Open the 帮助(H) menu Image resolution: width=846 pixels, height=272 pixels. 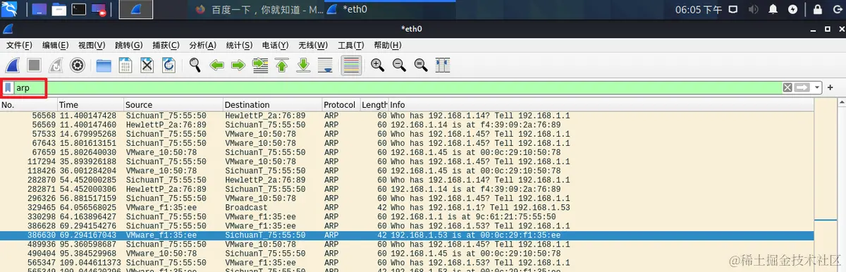[x=388, y=45]
